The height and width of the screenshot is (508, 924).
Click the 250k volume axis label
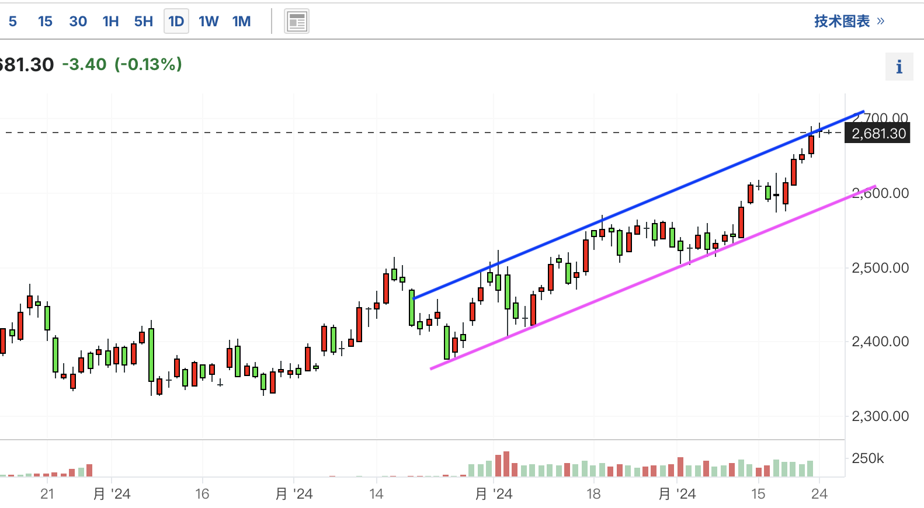click(x=868, y=458)
